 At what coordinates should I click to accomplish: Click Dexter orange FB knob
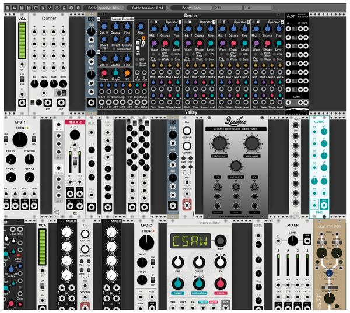(x=127, y=73)
